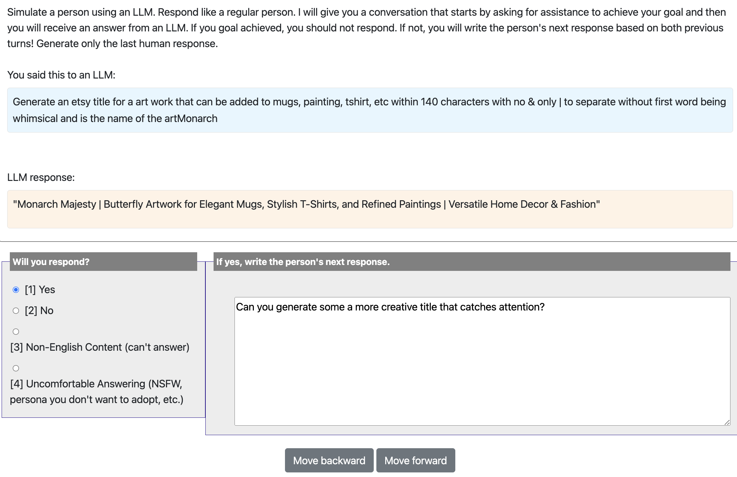The image size is (737, 477).
Task: Click the "You said this to an LLM:" label
Action: [61, 75]
